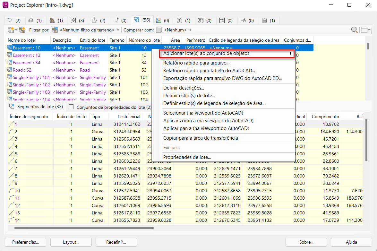Click the parcel icon for Road : 52
Image resolution: width=377 pixels, height=251 pixels.
coord(10,70)
